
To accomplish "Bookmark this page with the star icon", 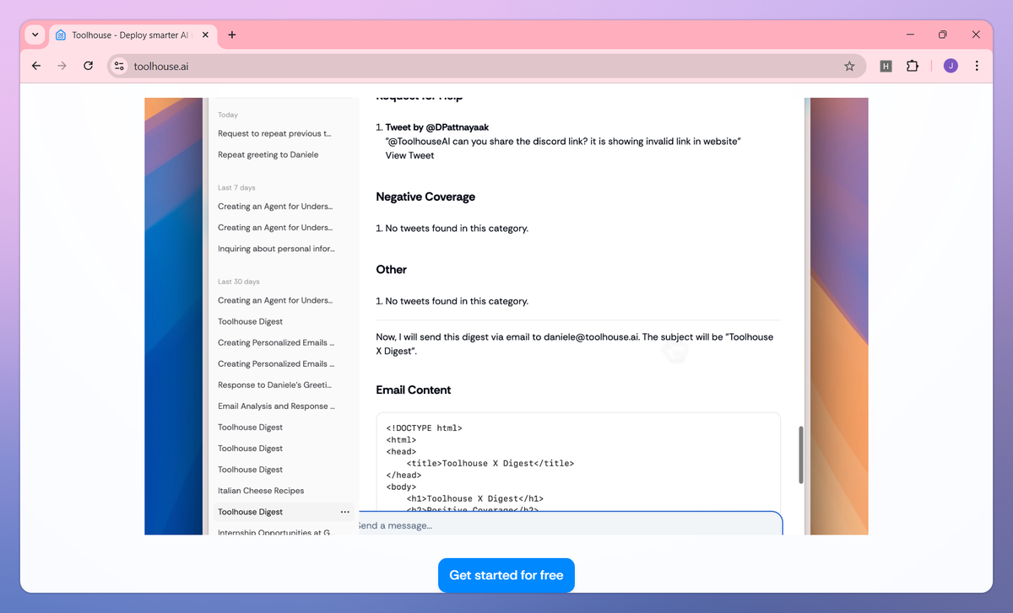I will click(849, 66).
